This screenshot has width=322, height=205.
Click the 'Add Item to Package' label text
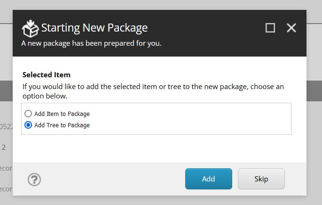(62, 114)
